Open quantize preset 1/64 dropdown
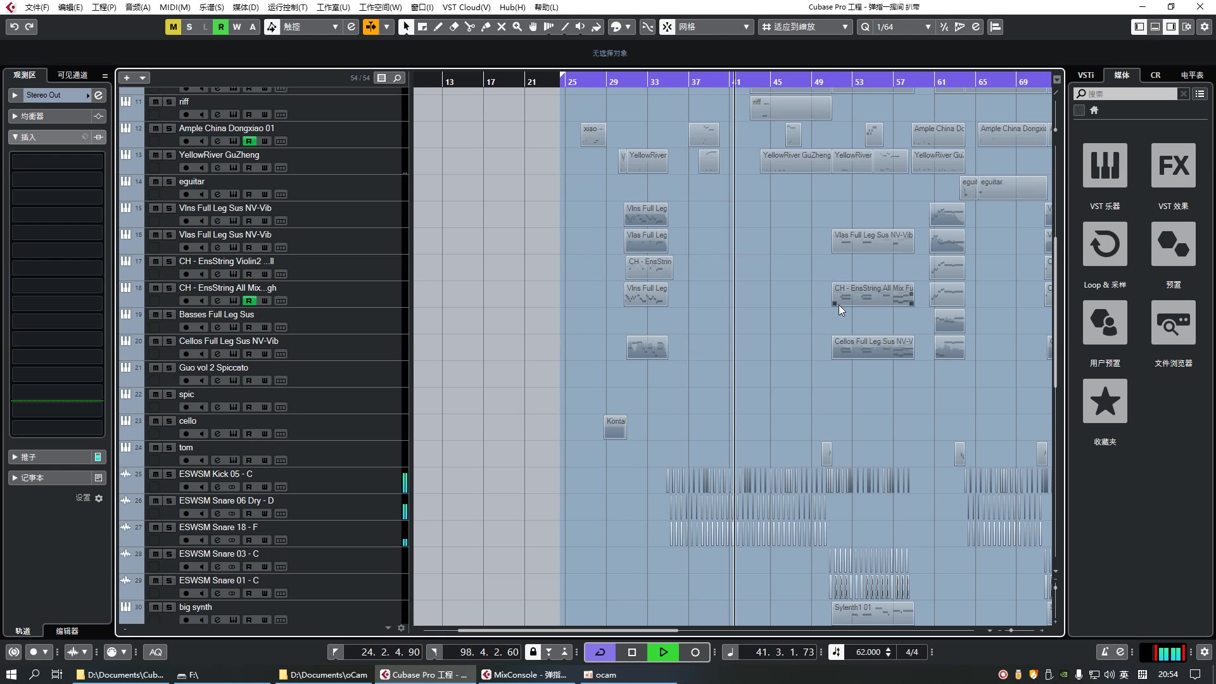 902,27
